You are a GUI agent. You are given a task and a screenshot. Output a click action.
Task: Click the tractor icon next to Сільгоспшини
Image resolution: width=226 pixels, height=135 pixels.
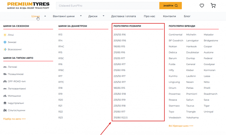pyautogui.click(x=5, y=110)
